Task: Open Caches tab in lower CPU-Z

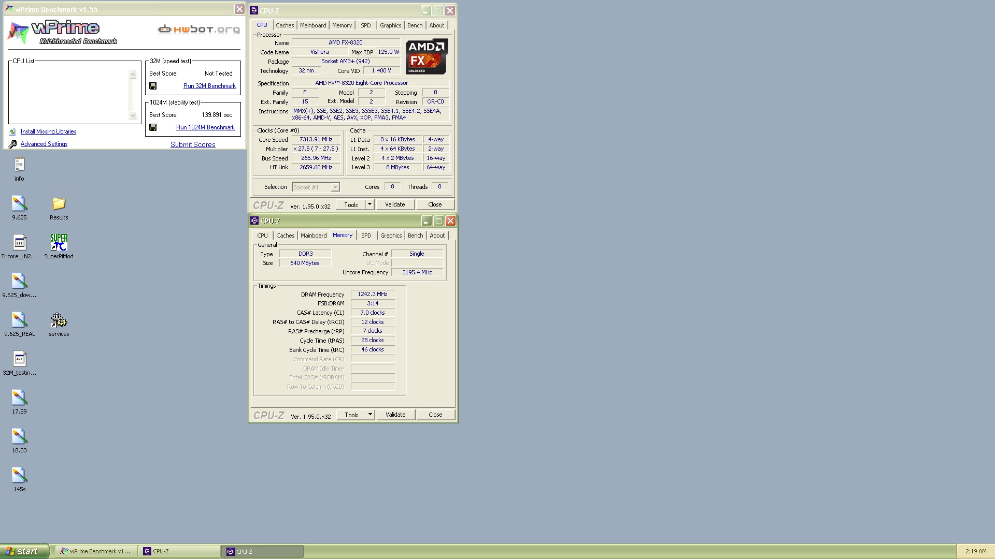Action: tap(285, 236)
